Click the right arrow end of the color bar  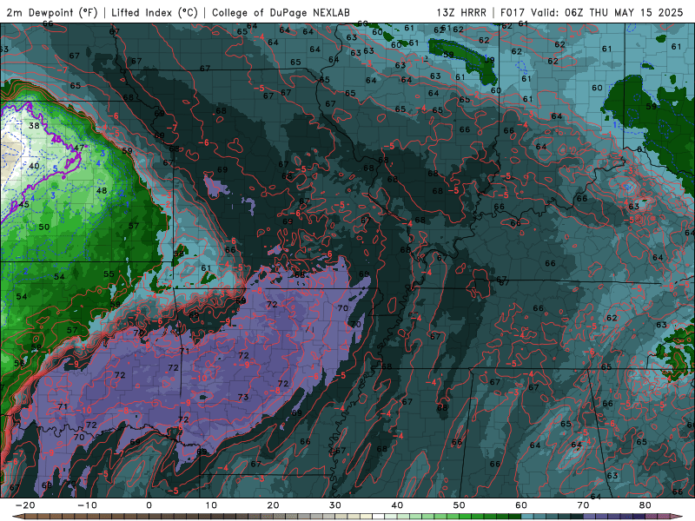[678, 517]
